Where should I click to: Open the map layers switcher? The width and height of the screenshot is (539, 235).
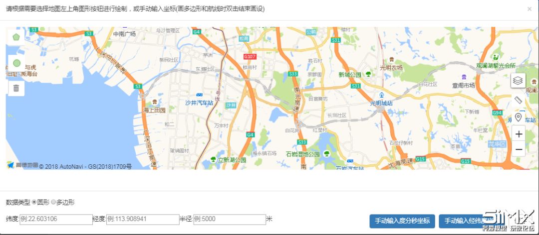pos(518,81)
